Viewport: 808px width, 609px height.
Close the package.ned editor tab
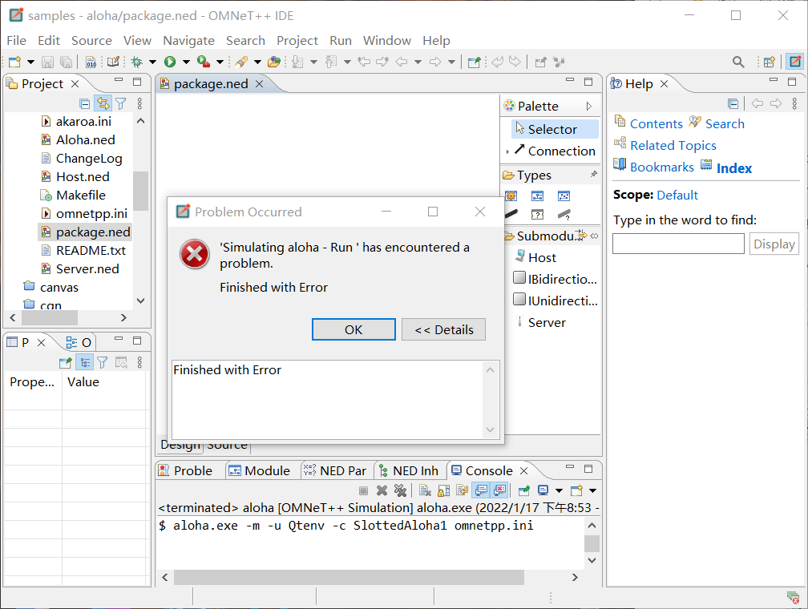[x=259, y=83]
